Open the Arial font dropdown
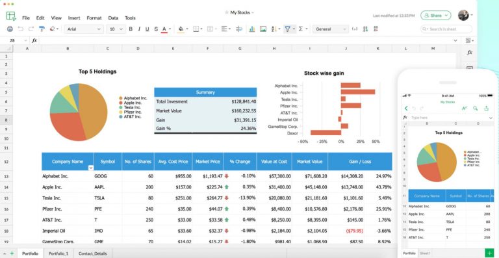The width and height of the screenshot is (499, 258). [84, 29]
